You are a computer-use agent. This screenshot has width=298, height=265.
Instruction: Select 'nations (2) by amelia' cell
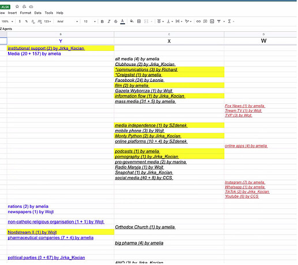coord(61,207)
